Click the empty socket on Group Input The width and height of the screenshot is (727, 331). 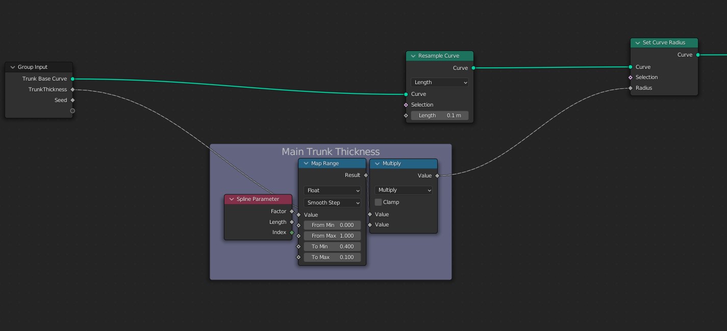(72, 111)
